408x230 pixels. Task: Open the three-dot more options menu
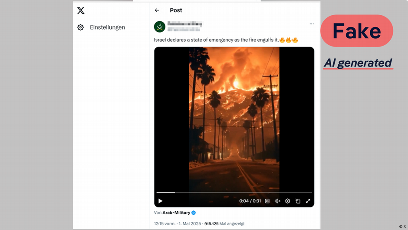coord(312,24)
